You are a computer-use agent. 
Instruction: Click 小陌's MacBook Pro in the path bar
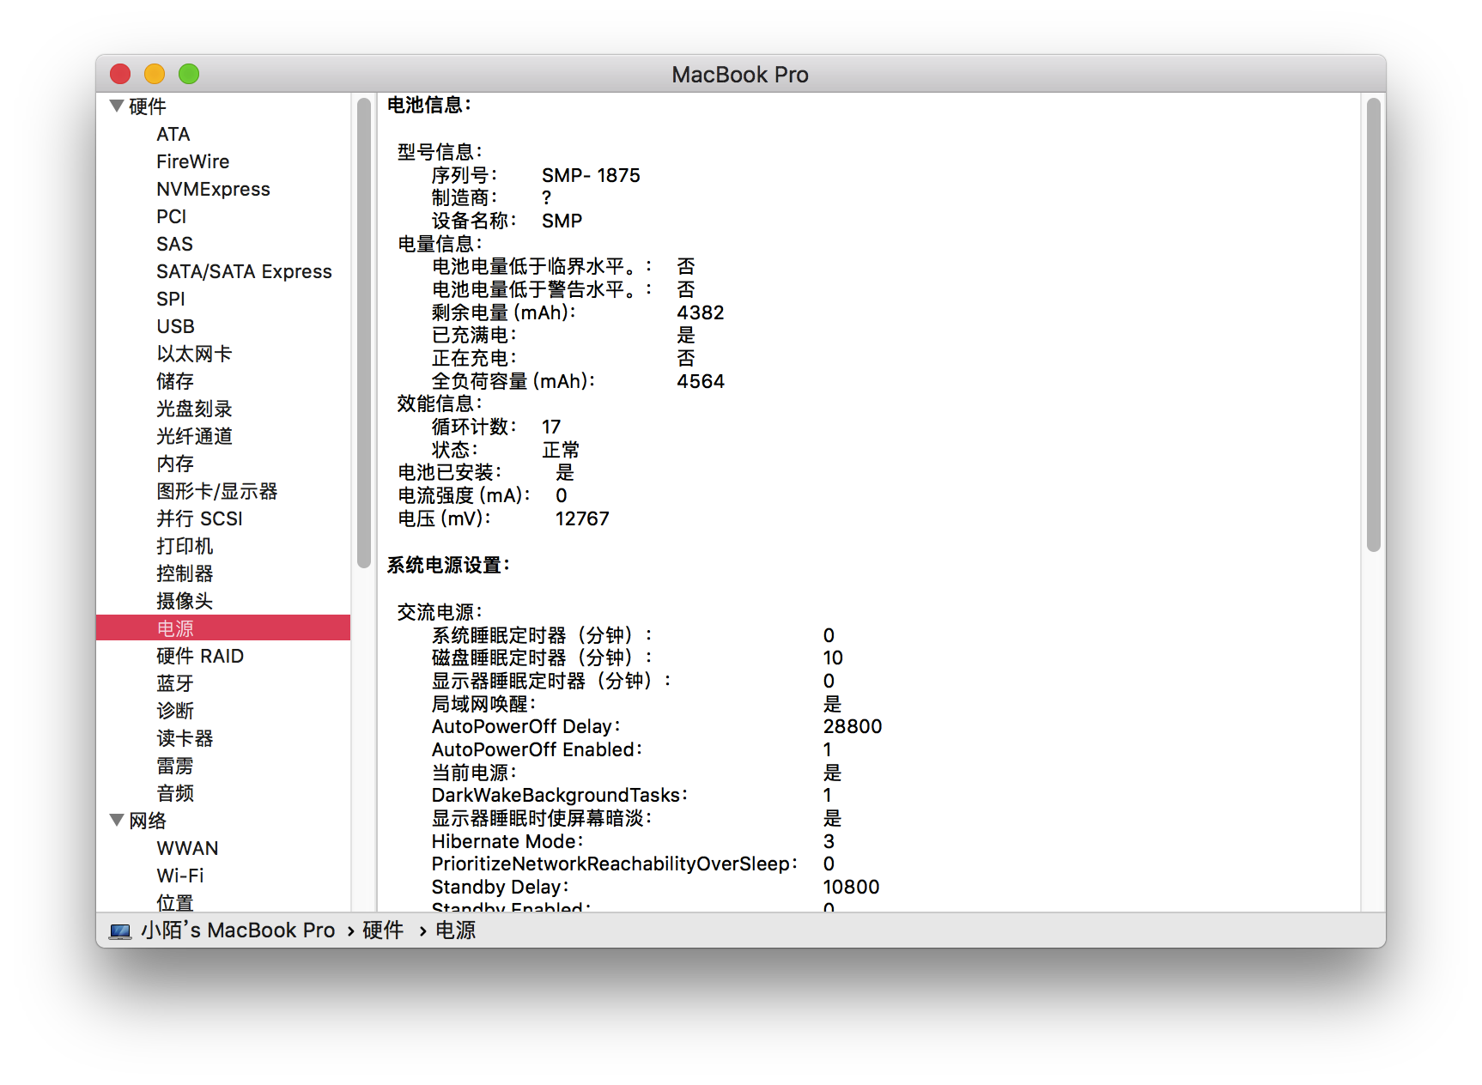click(x=238, y=930)
